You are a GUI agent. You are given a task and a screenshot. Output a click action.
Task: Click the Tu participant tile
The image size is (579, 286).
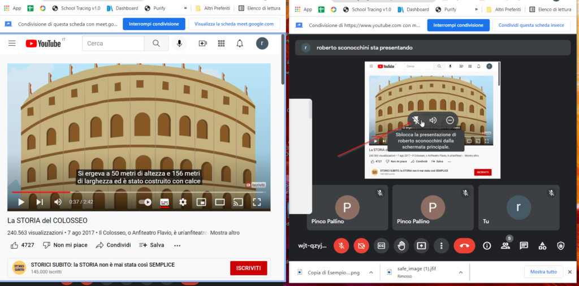click(x=519, y=207)
